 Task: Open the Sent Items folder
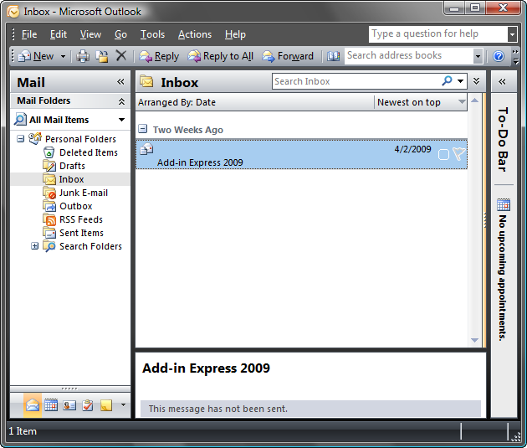(x=81, y=233)
